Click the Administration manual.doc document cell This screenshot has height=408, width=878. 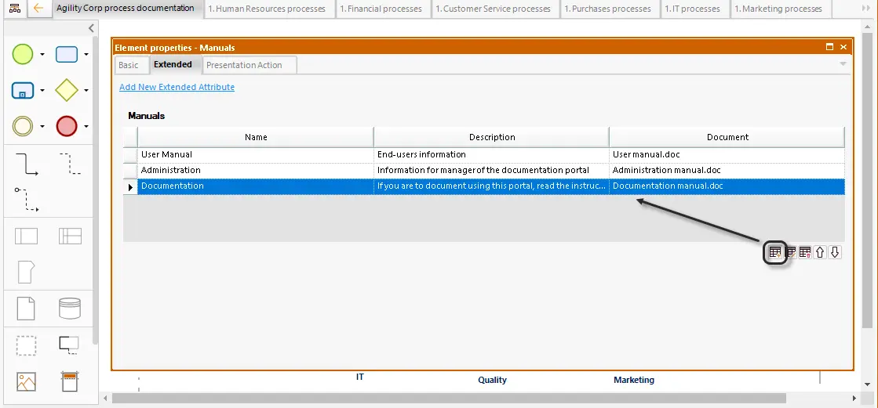point(727,170)
